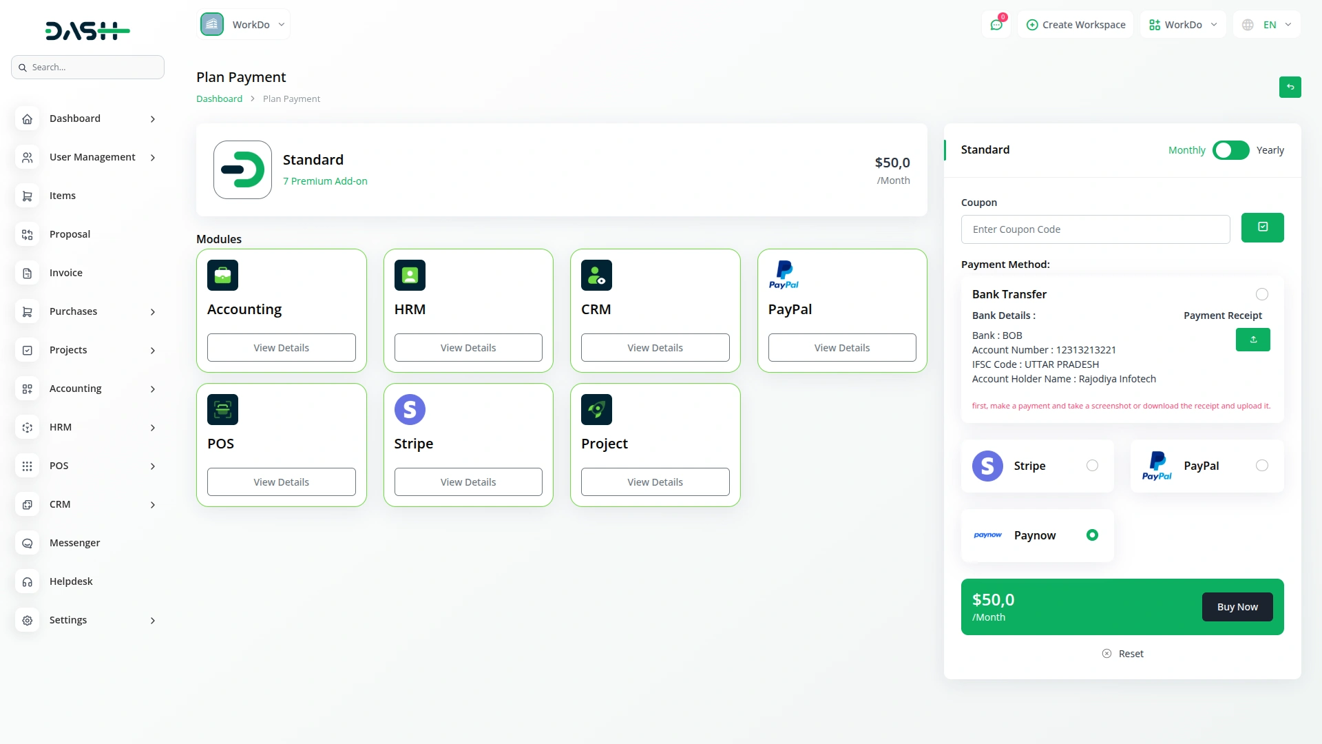Click the DASH logo in the top left
This screenshot has height=744, width=1322.
tap(87, 30)
